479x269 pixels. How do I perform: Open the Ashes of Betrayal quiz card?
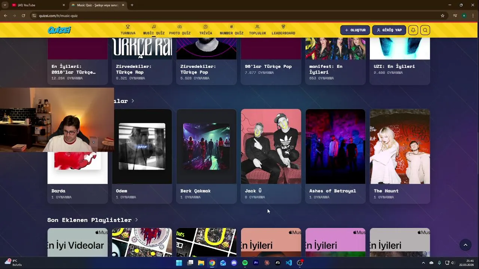point(335,156)
